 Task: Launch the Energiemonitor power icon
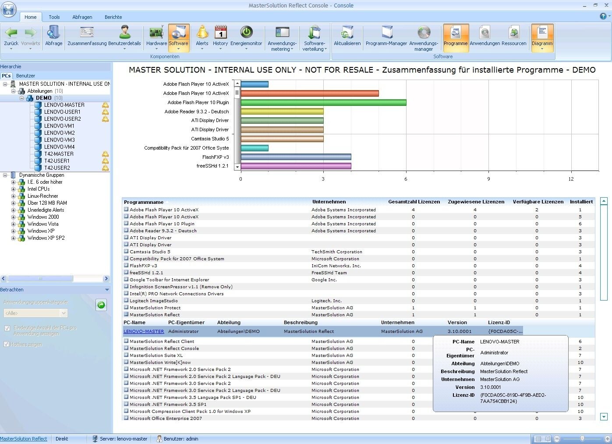click(x=246, y=33)
